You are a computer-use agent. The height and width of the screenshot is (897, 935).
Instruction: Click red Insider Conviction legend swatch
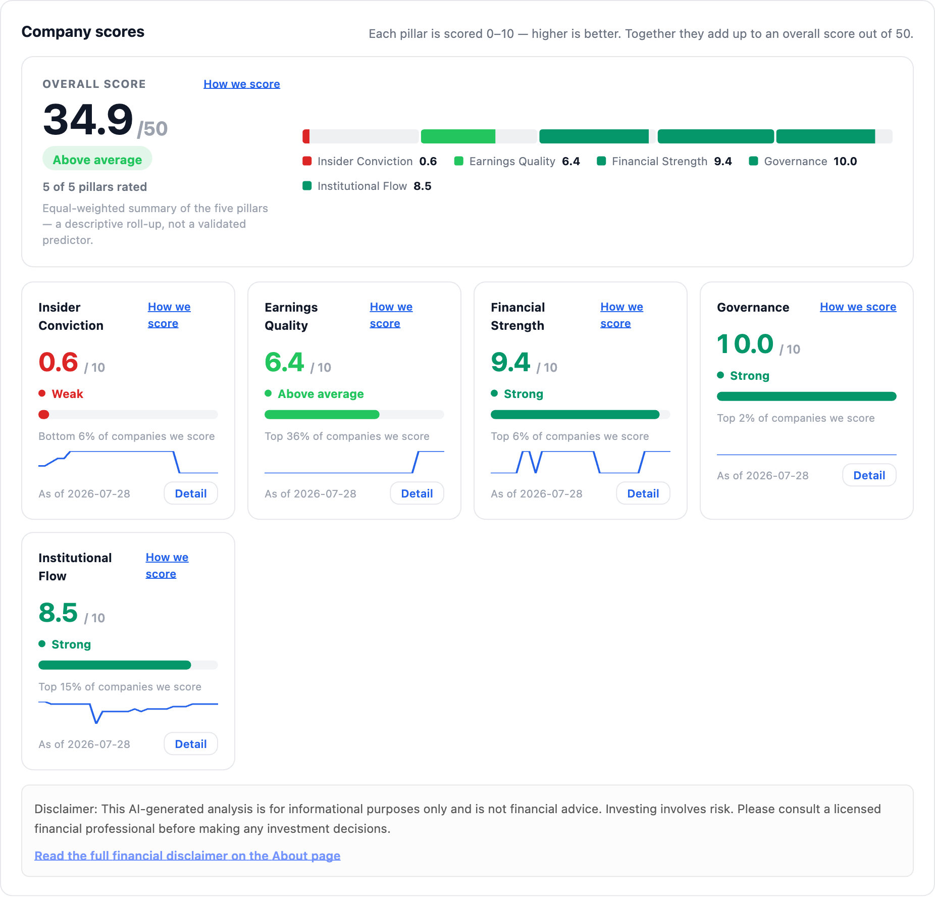click(307, 161)
